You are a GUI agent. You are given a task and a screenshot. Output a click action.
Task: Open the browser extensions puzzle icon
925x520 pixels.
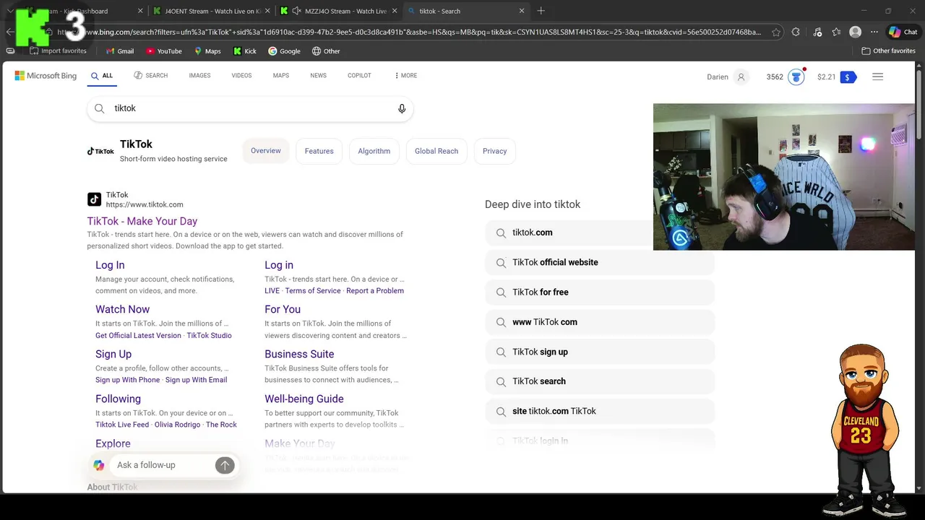(796, 32)
